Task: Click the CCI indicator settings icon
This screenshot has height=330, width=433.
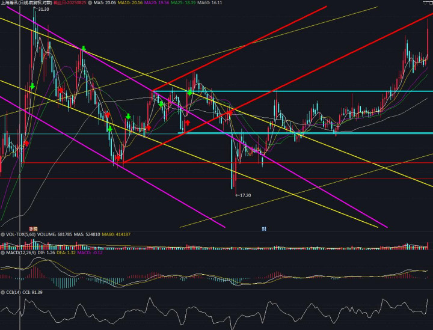Action: click(x=2, y=293)
